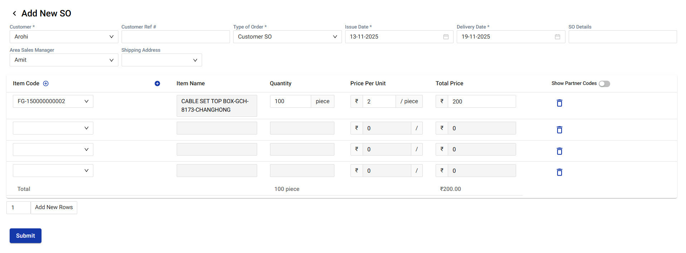The height and width of the screenshot is (253, 686).
Task: Click the Submit button
Action: pos(25,236)
